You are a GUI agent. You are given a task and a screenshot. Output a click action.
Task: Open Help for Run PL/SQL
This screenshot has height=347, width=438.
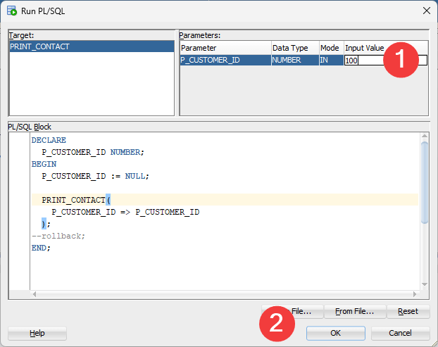37,333
